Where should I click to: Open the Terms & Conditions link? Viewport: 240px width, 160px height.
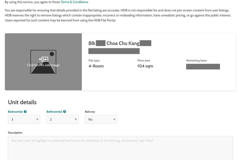pos(74,2)
